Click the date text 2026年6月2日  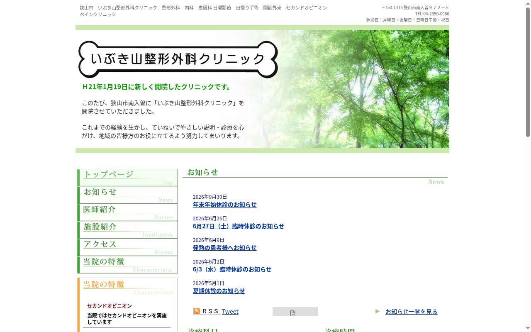point(209,262)
